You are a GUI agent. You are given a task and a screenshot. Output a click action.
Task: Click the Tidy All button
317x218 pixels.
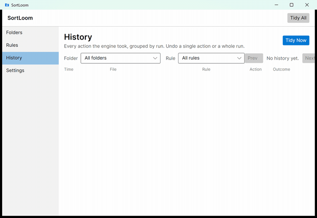click(298, 18)
